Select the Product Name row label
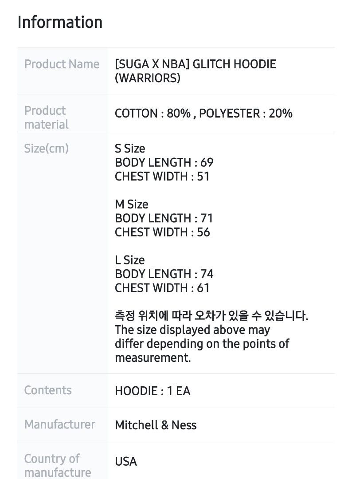Image resolution: width=352 pixels, height=479 pixels. click(62, 64)
